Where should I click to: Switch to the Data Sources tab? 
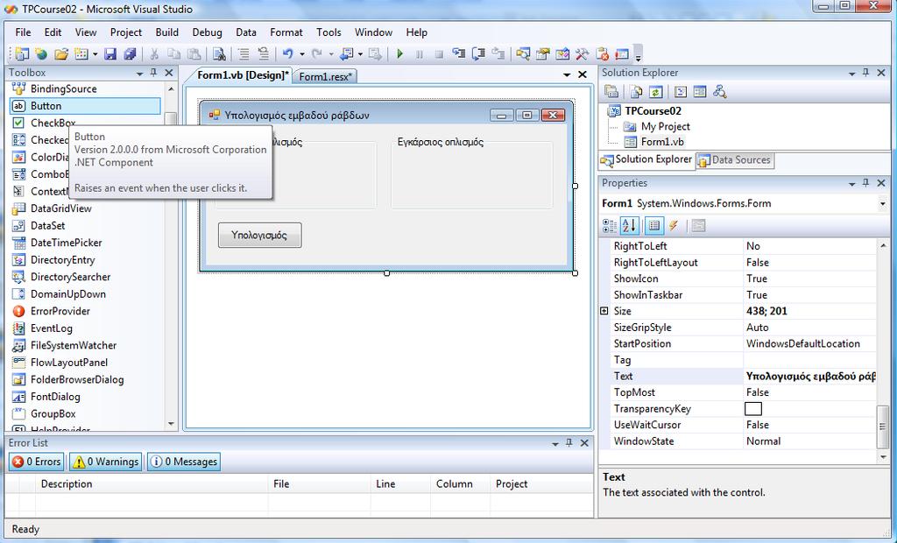pyautogui.click(x=735, y=160)
